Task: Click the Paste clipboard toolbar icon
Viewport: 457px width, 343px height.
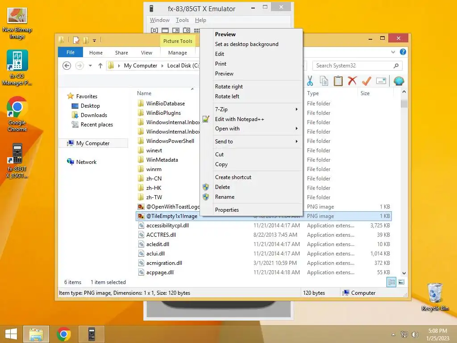Action: coord(338,81)
